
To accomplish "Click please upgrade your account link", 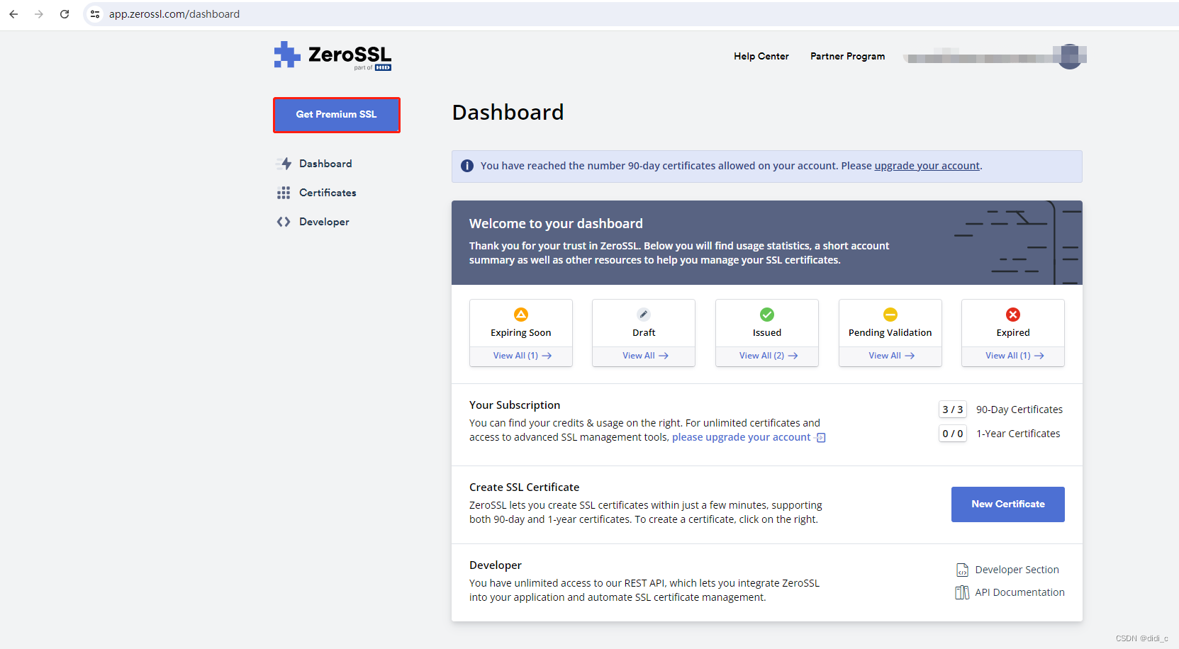I will [741, 437].
